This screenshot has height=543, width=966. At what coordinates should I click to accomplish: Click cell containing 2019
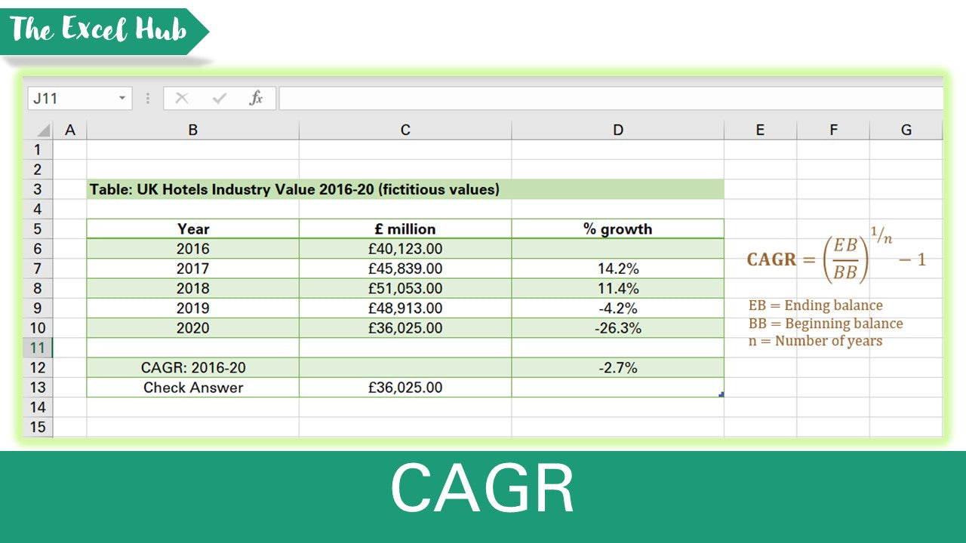tap(193, 308)
